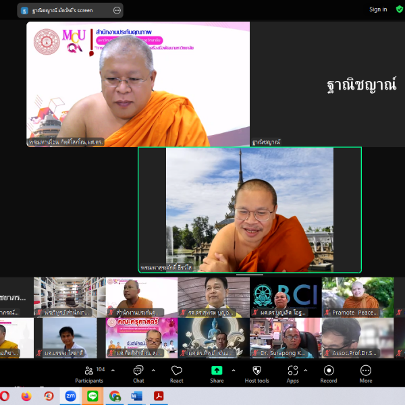
Task: Click the Sign in link
Action: coord(378,9)
